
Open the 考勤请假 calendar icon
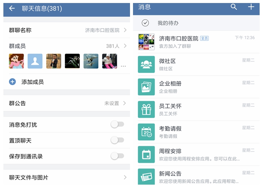[146, 132]
